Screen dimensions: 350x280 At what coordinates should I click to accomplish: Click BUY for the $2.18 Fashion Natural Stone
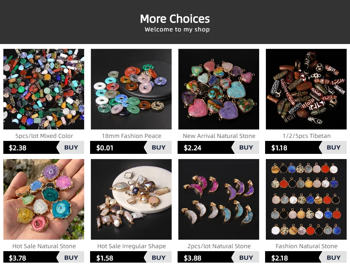click(x=333, y=258)
